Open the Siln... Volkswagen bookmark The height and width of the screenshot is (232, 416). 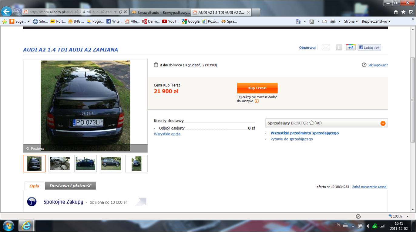coord(40,21)
